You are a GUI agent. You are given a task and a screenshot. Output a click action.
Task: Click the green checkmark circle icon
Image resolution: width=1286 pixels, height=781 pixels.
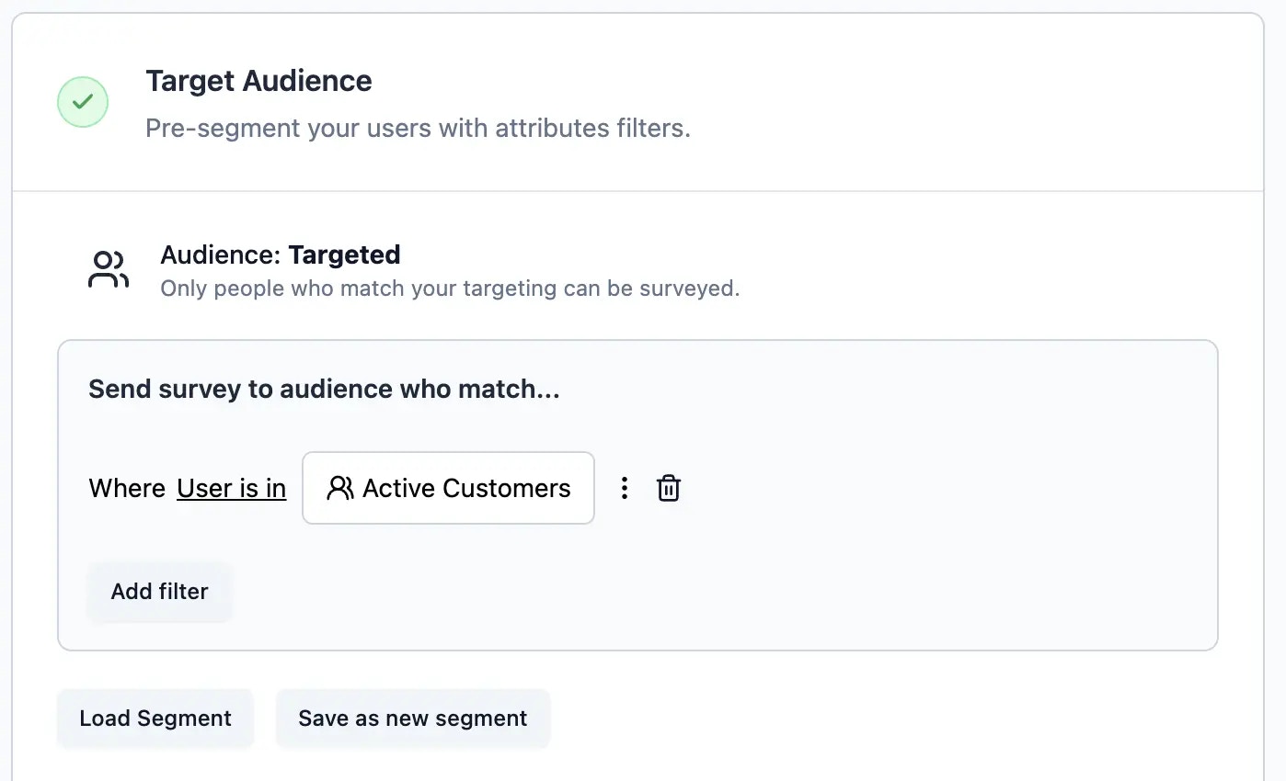coord(83,102)
